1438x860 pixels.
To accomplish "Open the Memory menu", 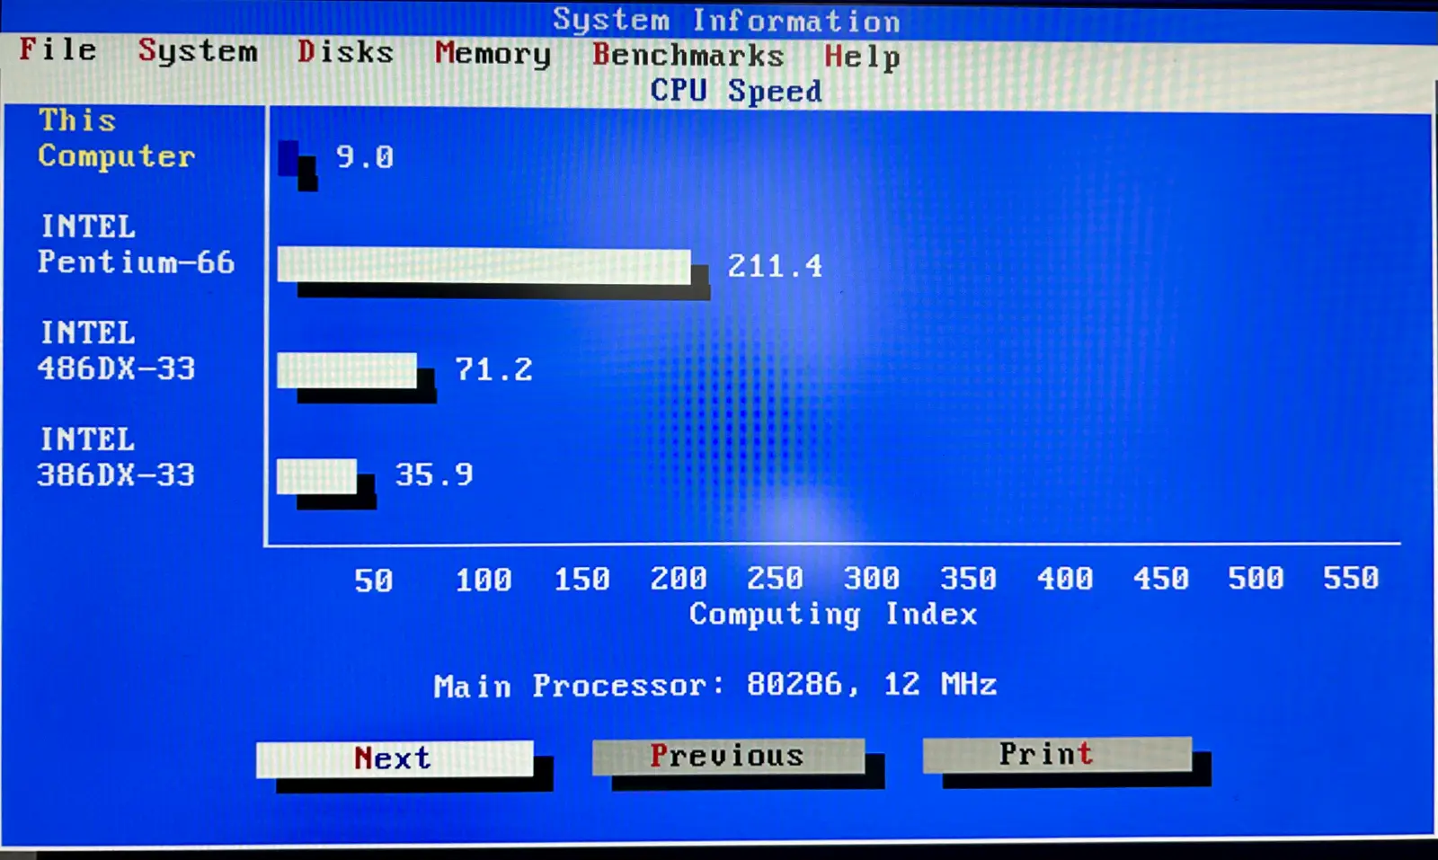I will (493, 54).
